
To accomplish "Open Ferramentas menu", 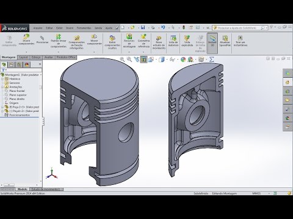I will [x=84, y=28].
